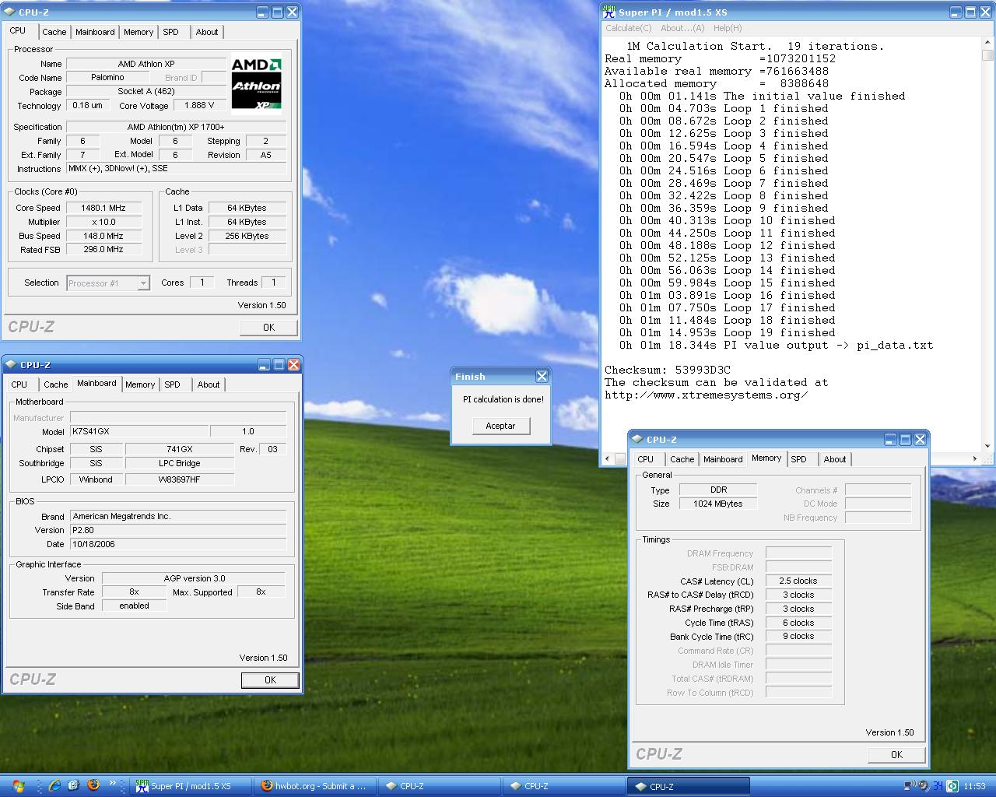Open Calculate(C) menu in Super PI
Viewport: 996px width, 797px height.
629,28
